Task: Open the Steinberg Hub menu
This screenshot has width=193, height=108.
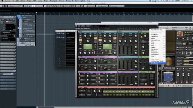Action: 80,1
